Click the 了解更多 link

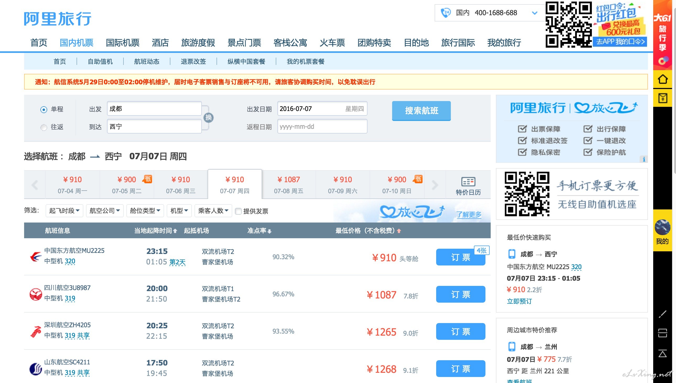point(469,215)
